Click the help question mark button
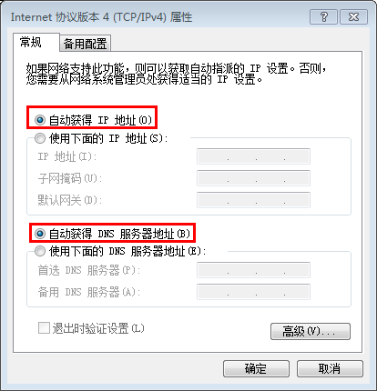The height and width of the screenshot is (391, 377). pyautogui.click(x=323, y=16)
